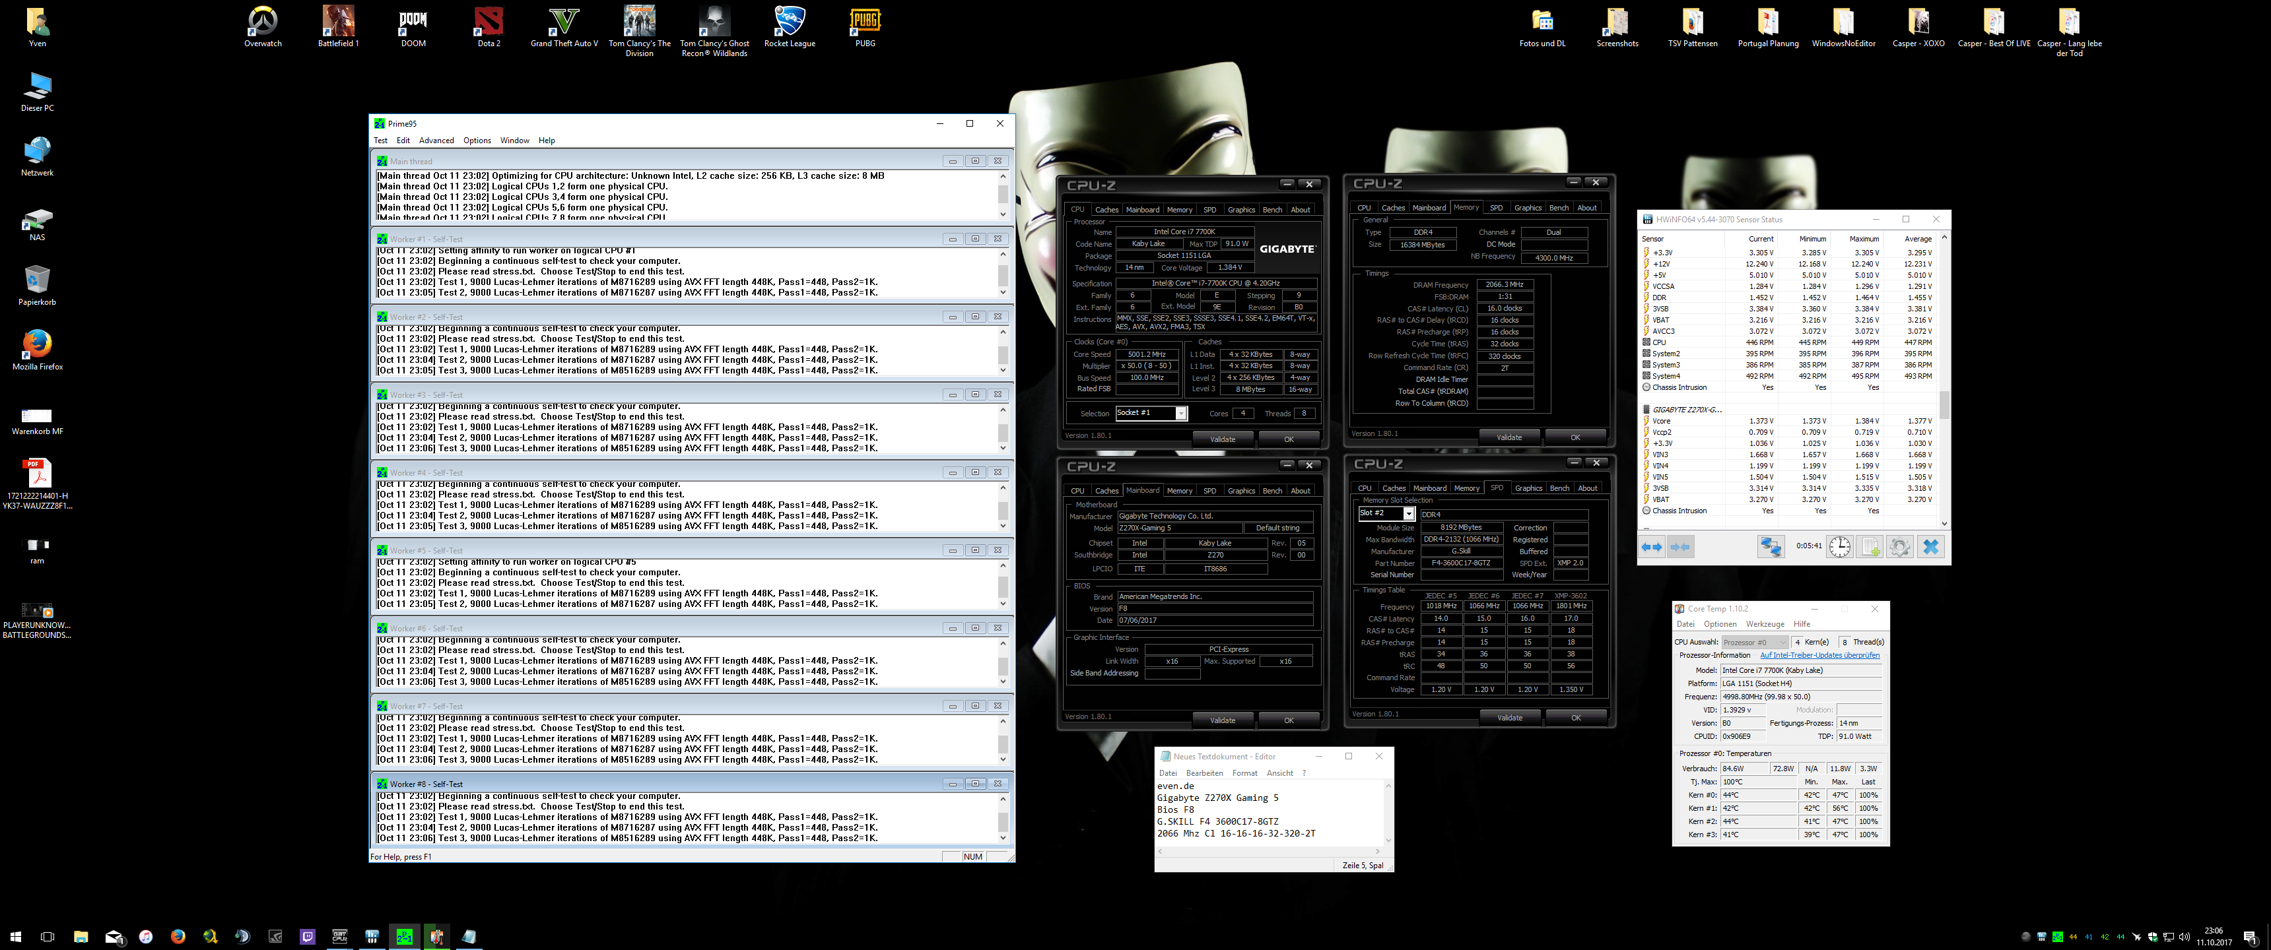Click Firefox icon in taskbar
The height and width of the screenshot is (950, 2271).
[x=178, y=937]
